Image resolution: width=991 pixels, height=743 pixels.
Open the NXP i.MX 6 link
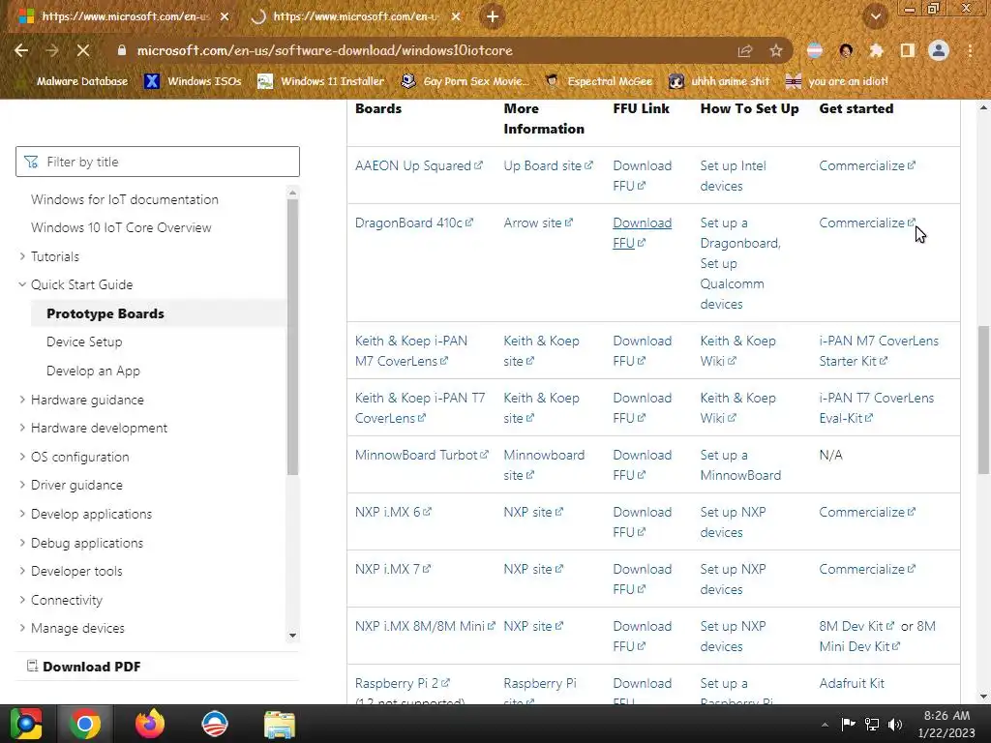tap(393, 513)
